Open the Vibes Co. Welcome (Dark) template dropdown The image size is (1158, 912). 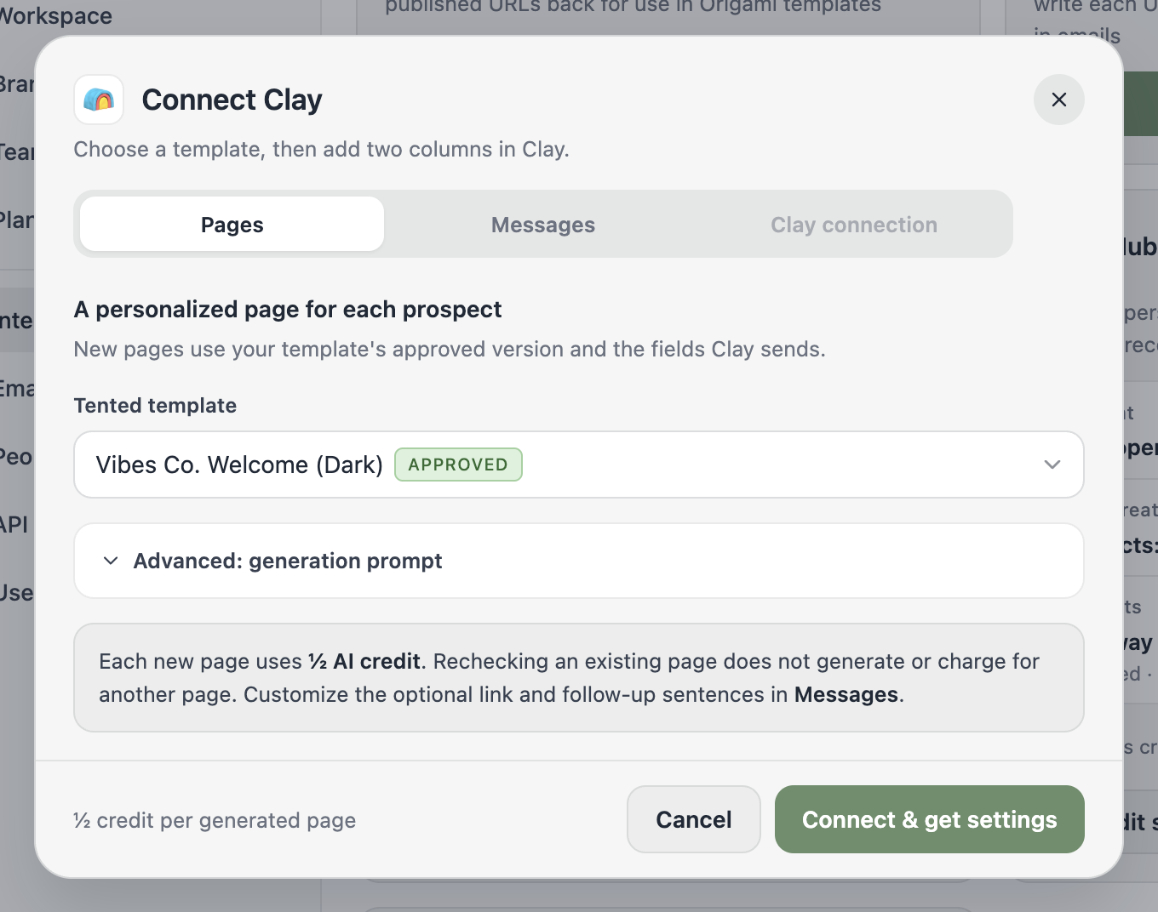tap(579, 465)
